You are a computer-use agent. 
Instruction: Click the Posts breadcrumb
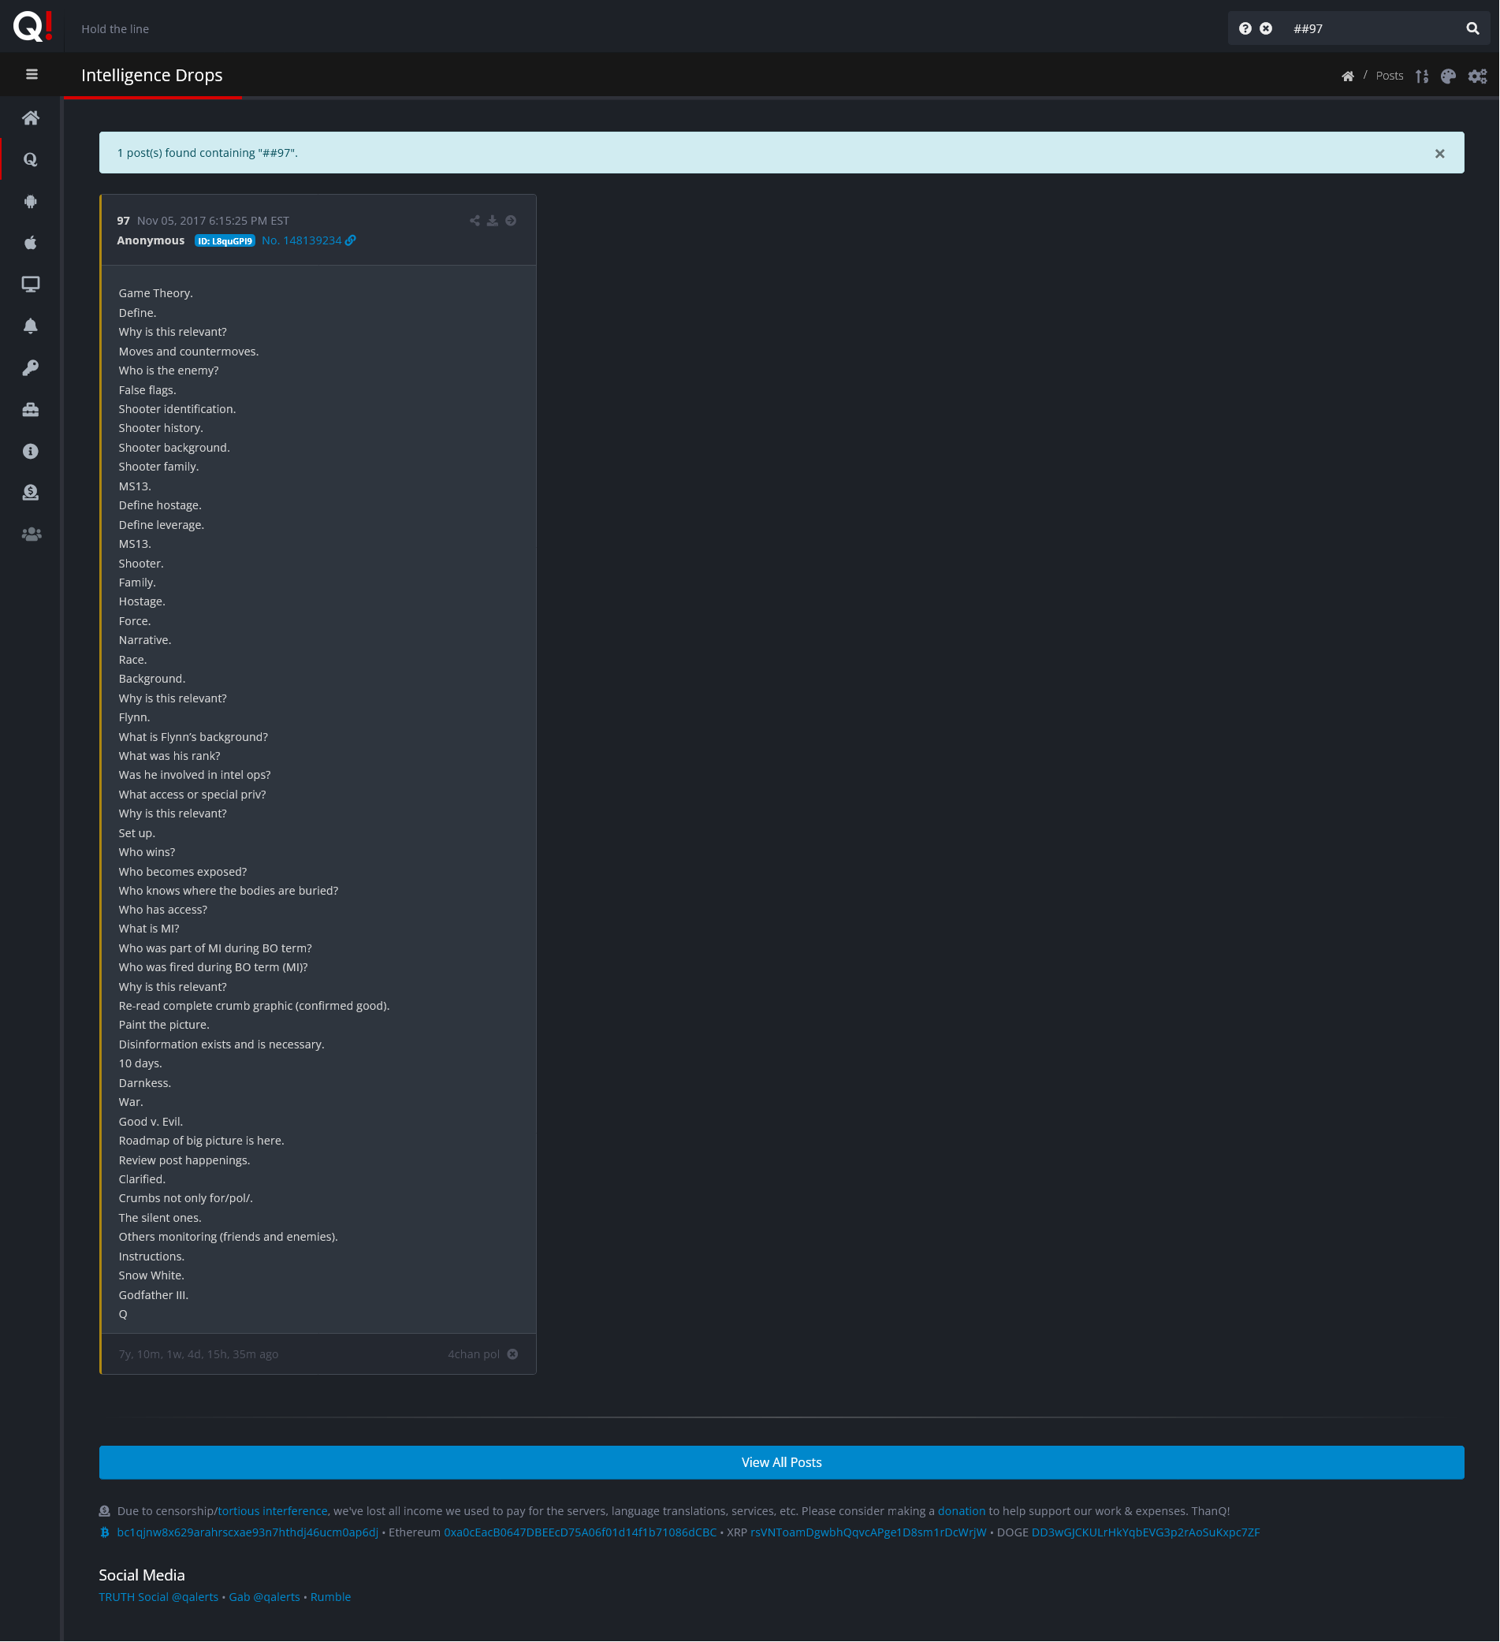pos(1390,76)
